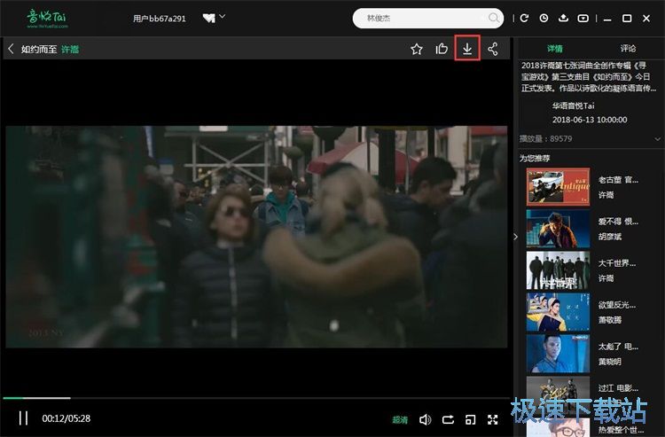
Task: Switch to the 详情 tab
Action: [x=555, y=49]
